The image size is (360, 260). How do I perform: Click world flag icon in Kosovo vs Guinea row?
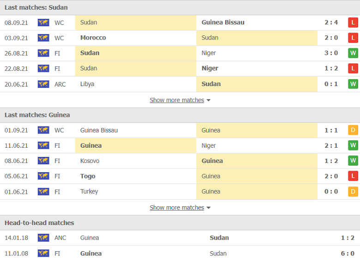pyautogui.click(x=43, y=161)
